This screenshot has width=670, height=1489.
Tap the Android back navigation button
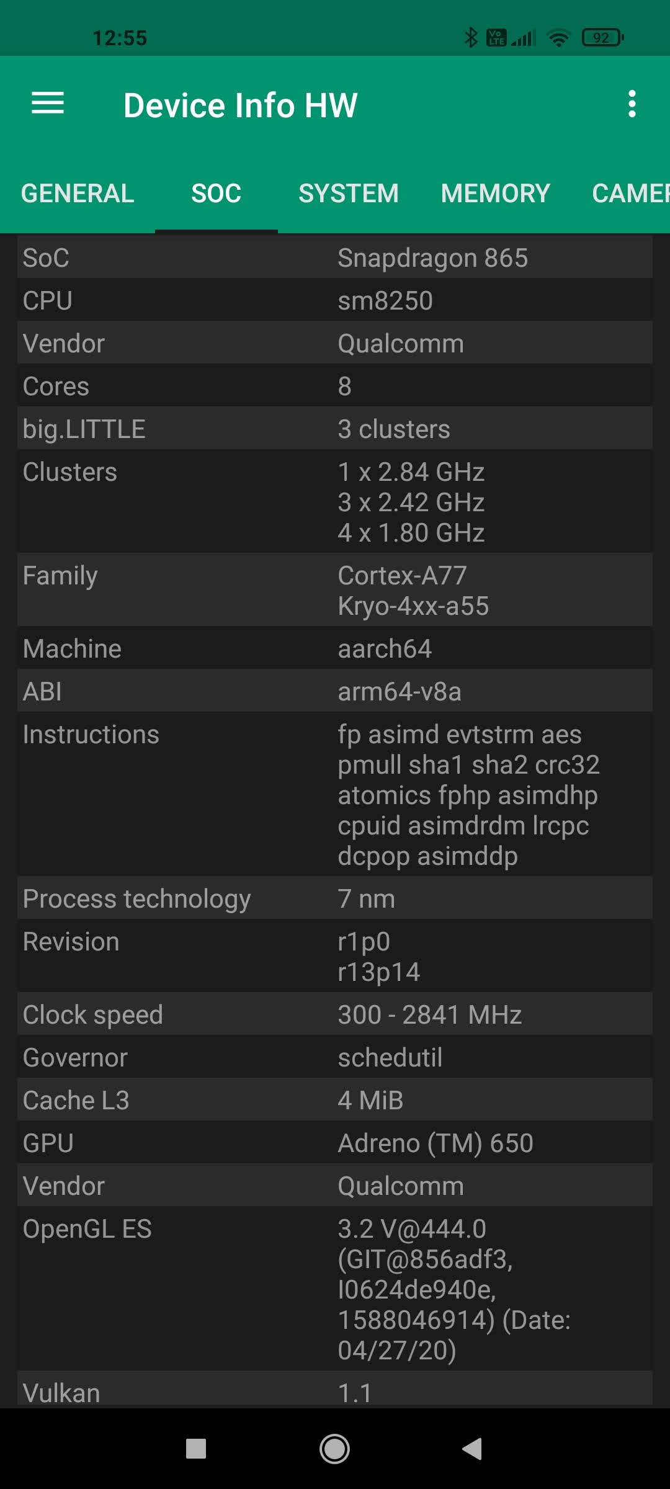point(472,1449)
